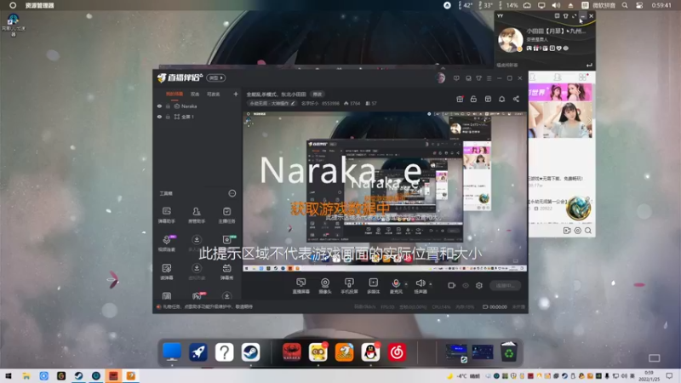The image size is (681, 383).
Task: Open 资源管理器 in the top menu bar
Action: click(39, 5)
